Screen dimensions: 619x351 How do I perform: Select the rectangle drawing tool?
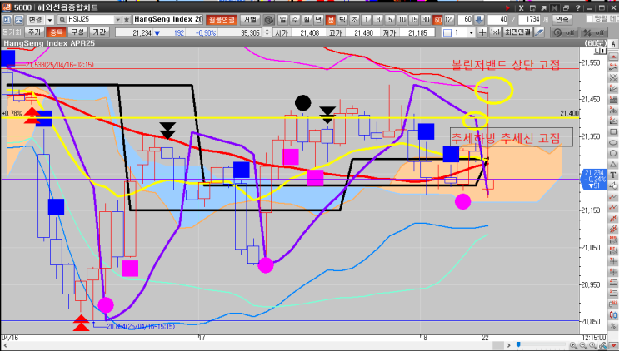pyautogui.click(x=613, y=132)
